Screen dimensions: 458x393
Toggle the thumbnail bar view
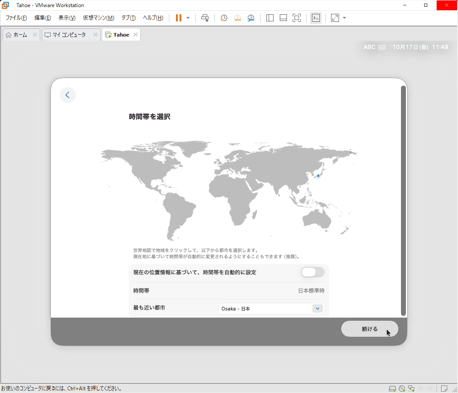283,18
